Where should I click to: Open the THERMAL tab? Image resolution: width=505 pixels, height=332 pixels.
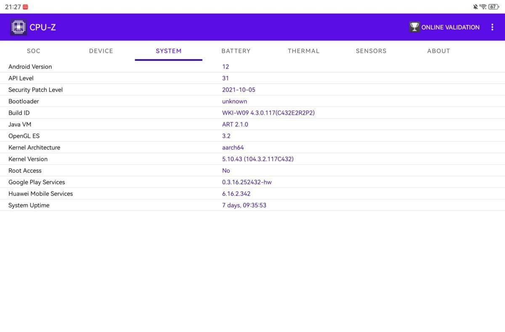303,51
